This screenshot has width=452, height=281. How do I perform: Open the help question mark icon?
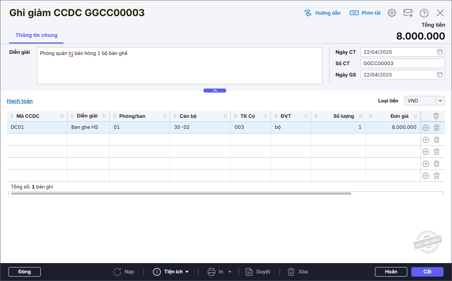424,13
